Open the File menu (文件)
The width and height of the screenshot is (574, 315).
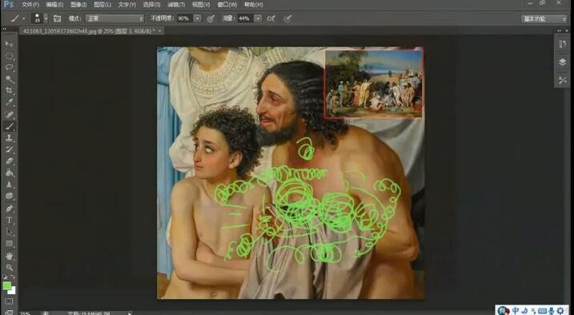30,5
